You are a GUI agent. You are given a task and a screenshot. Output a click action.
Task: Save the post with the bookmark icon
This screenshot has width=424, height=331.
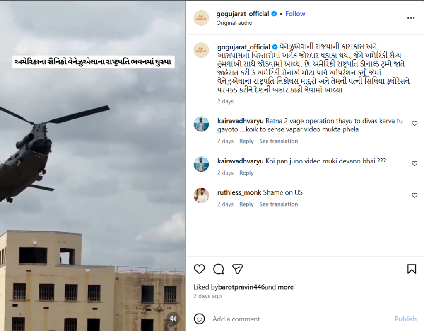(412, 269)
